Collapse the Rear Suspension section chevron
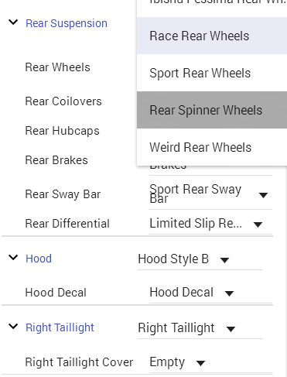This screenshot has width=287, height=377. pyautogui.click(x=13, y=22)
